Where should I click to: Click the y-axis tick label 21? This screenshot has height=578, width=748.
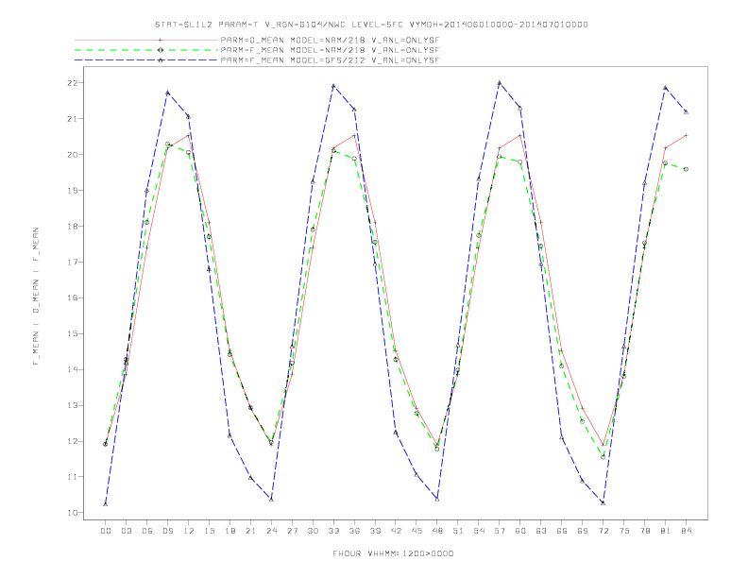point(73,119)
